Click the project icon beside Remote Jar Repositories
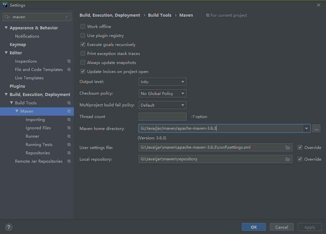The image size is (326, 234). [x=69, y=161]
